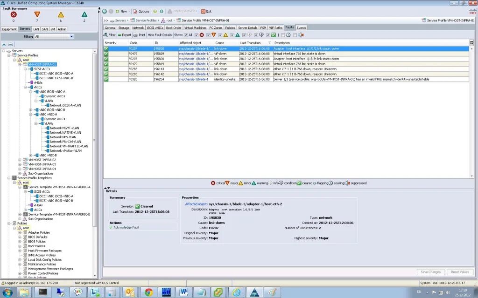The height and width of the screenshot is (298, 478).
Task: Select Network vMotion-VLAN in the tree
Action: (x=65, y=150)
